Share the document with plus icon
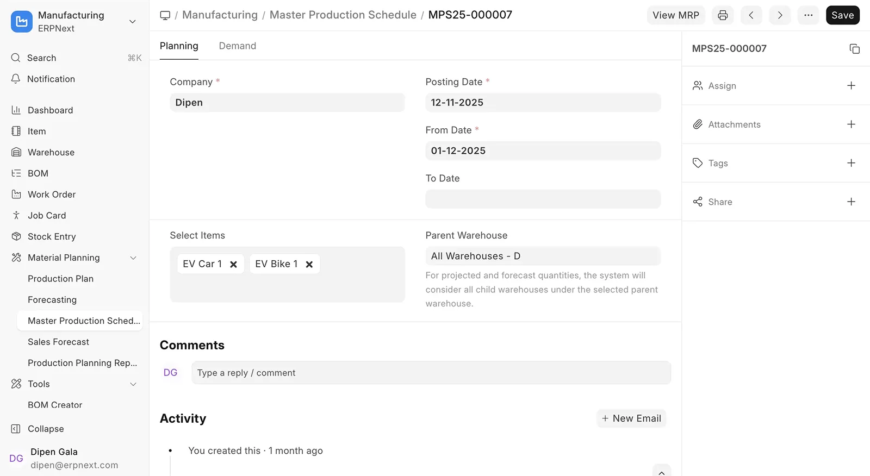The height and width of the screenshot is (476, 870). tap(851, 202)
